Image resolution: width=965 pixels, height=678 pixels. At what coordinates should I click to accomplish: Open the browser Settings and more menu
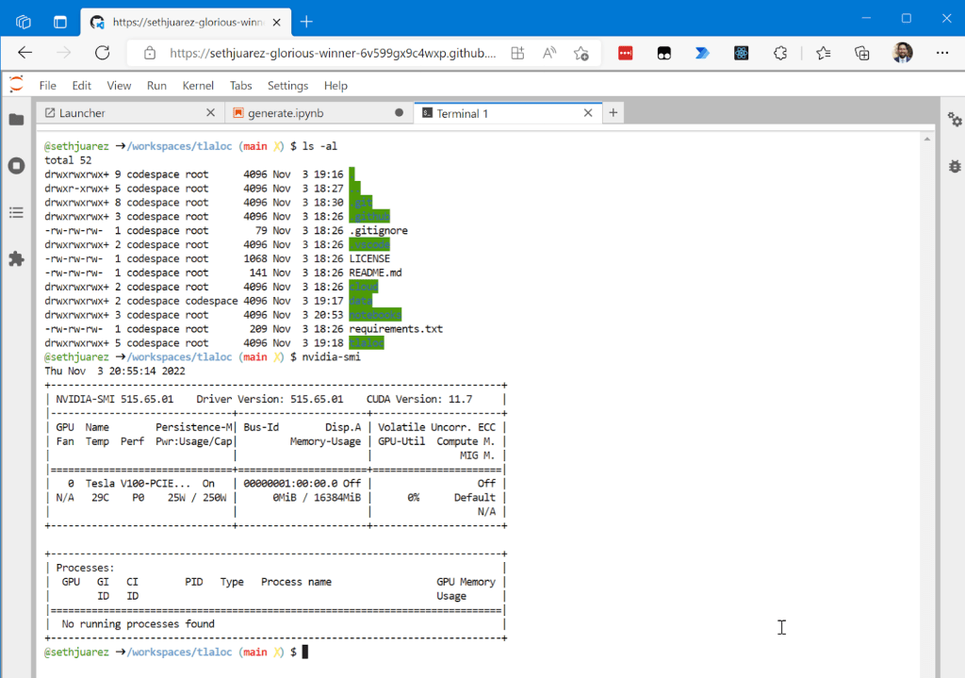[x=941, y=54]
